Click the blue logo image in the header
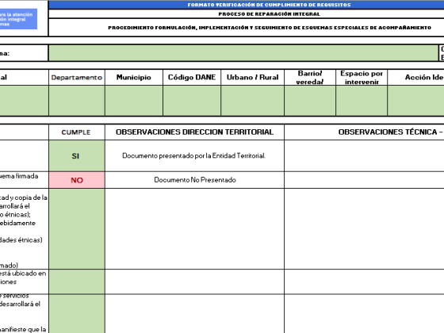Image resolution: width=444 pixels, height=333 pixels. (x=18, y=19)
